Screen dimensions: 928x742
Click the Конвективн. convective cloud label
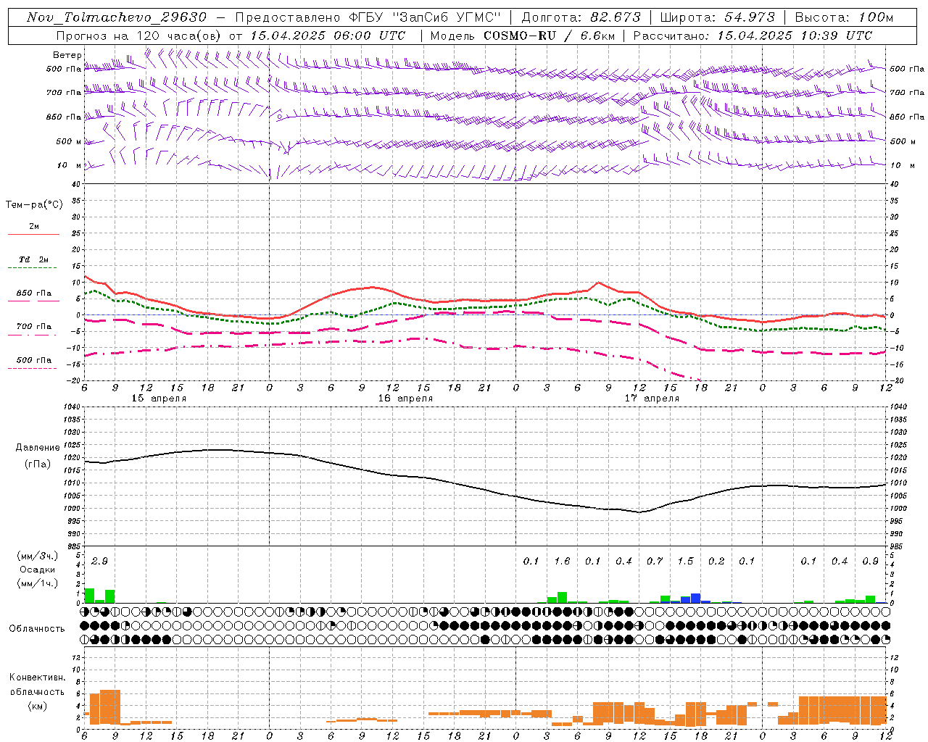coord(37,678)
